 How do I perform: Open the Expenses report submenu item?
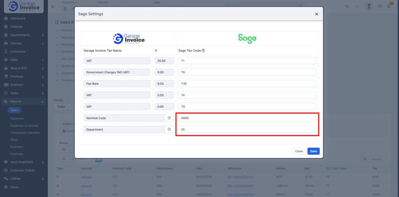(17, 119)
